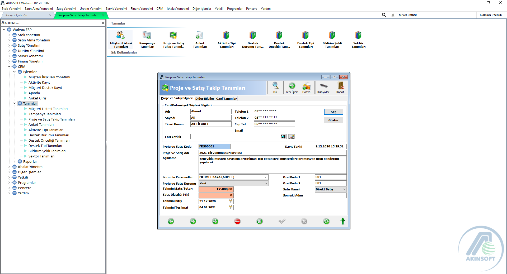The width and height of the screenshot is (507, 274).
Task: Switch to the Diğer Bilgiler tab
Action: [205, 99]
